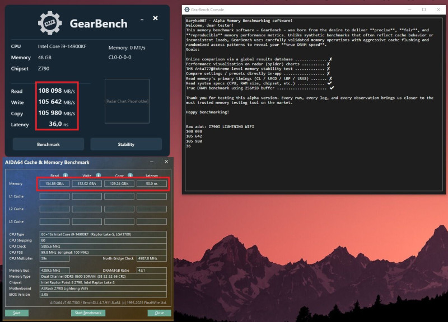The height and width of the screenshot is (322, 448).
Task: Click the BIOS Version 3.05 field
Action: (103, 295)
